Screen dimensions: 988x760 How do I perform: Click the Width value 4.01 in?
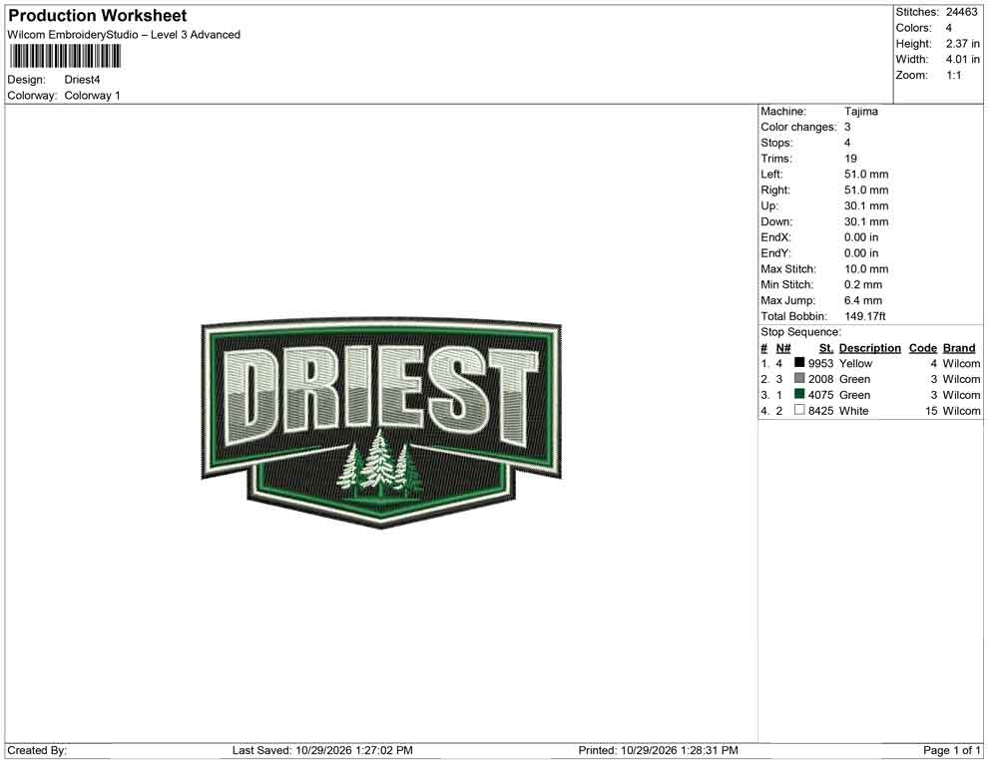[963, 59]
